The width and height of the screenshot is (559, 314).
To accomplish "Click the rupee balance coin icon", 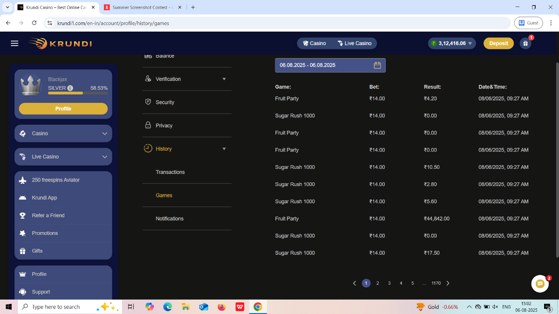I will click(434, 43).
